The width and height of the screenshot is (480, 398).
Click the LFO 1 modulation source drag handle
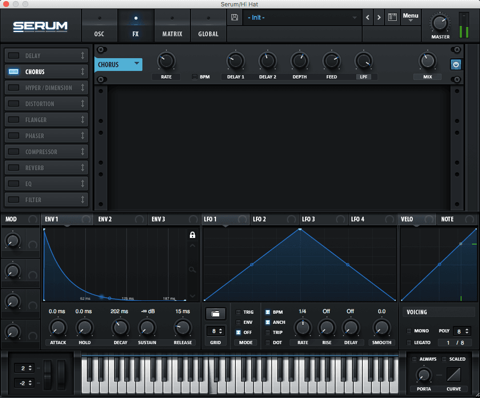click(243, 219)
